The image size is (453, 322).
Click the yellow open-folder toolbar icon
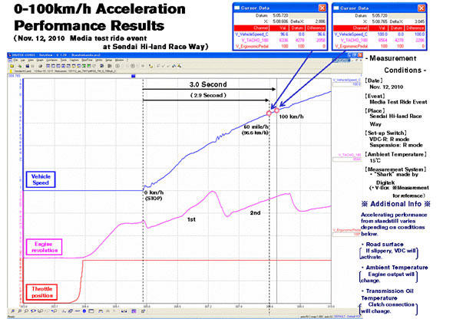coord(12,66)
